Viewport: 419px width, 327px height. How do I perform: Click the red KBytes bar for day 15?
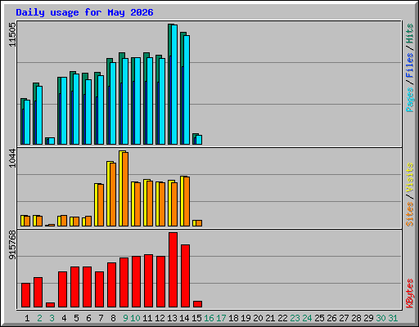(x=197, y=304)
